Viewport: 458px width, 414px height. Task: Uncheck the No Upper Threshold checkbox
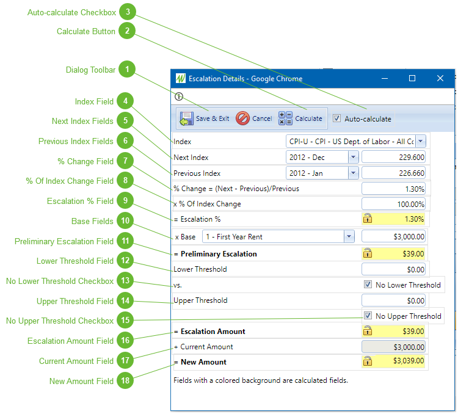point(368,316)
